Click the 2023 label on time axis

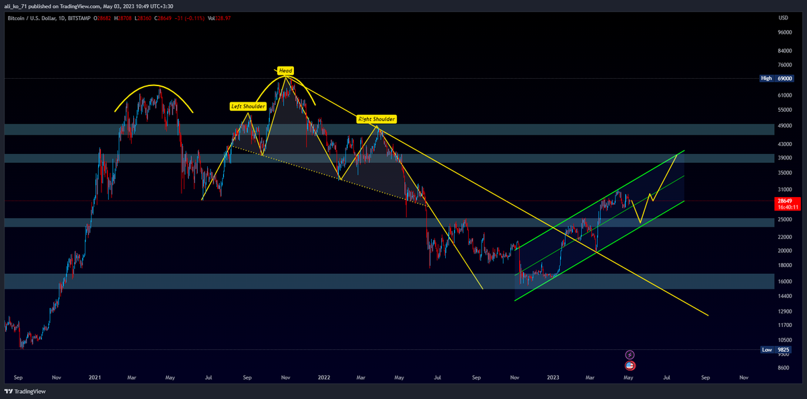pyautogui.click(x=553, y=378)
